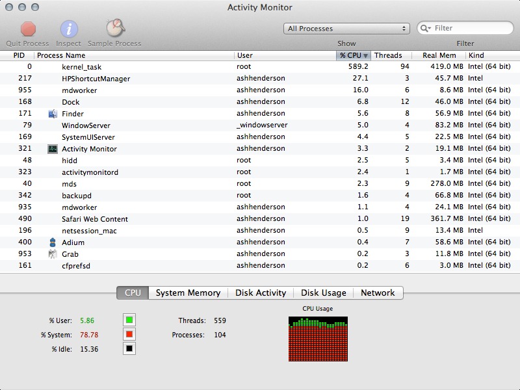
Task: Open the Disk Usage tab
Action: pos(323,293)
